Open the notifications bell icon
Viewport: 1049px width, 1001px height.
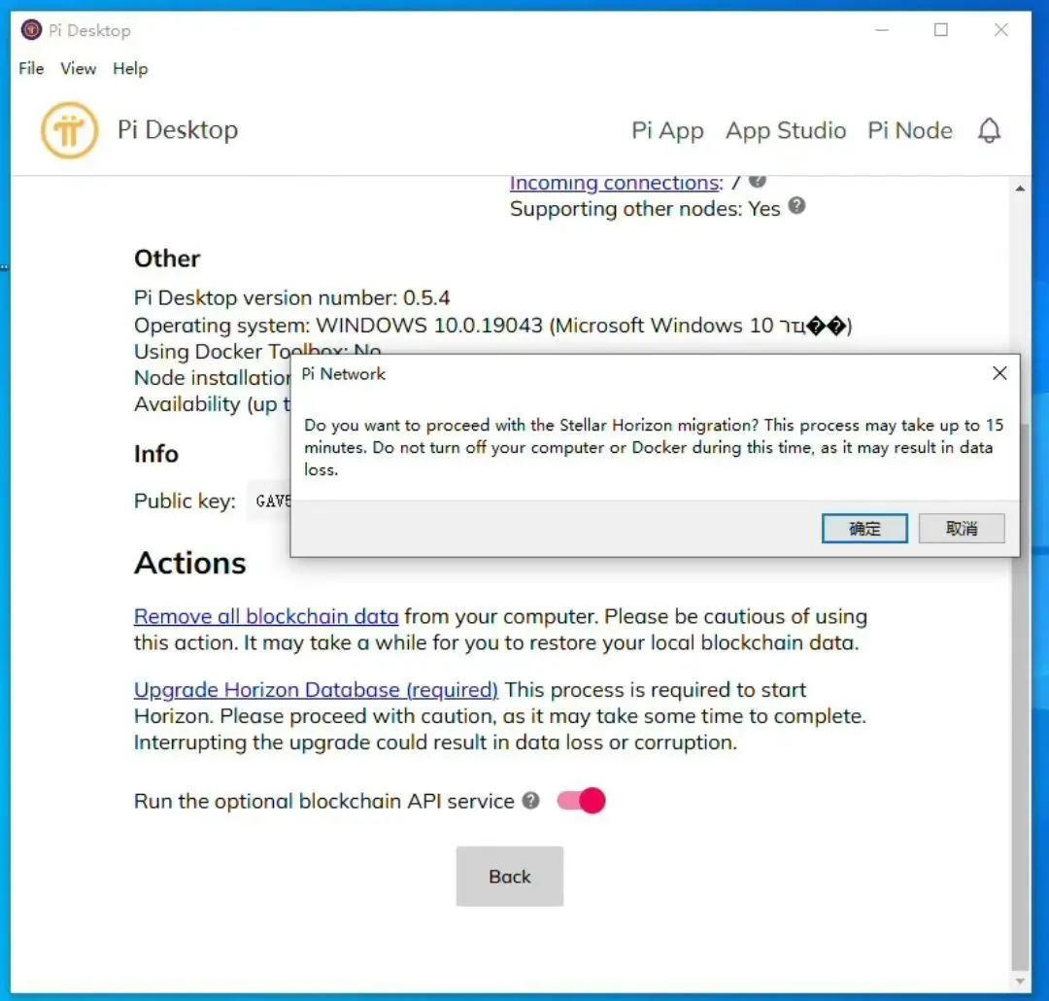[x=989, y=130]
